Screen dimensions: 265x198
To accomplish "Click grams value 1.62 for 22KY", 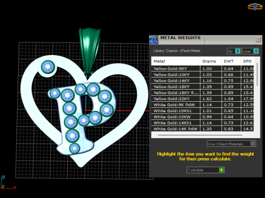I will [x=207, y=99].
